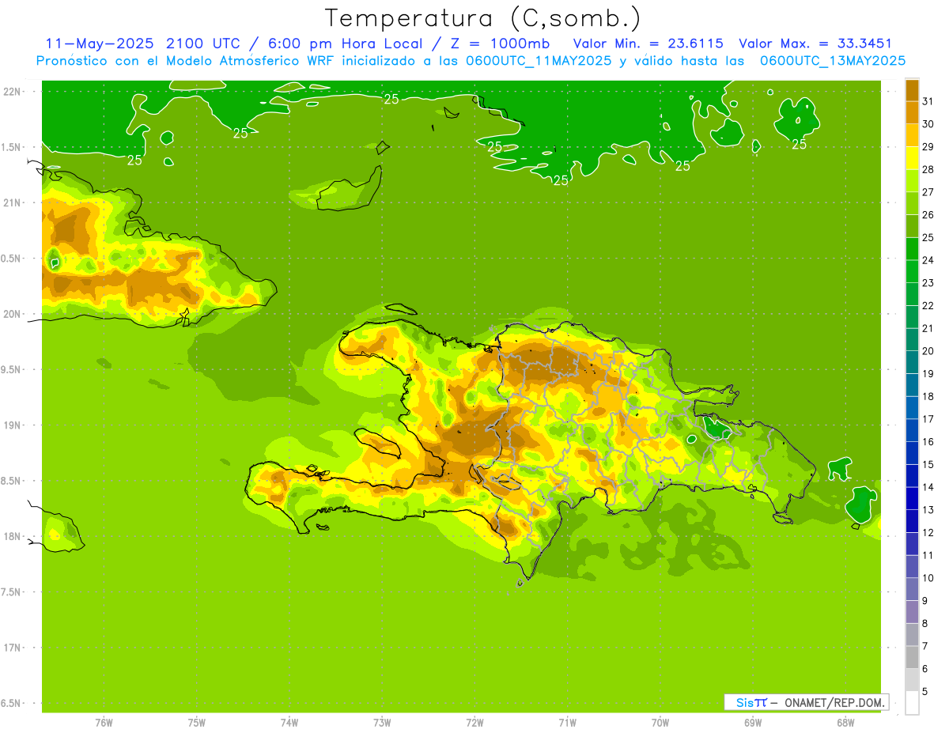
Task: Click the legend value '28'
Action: coord(928,170)
